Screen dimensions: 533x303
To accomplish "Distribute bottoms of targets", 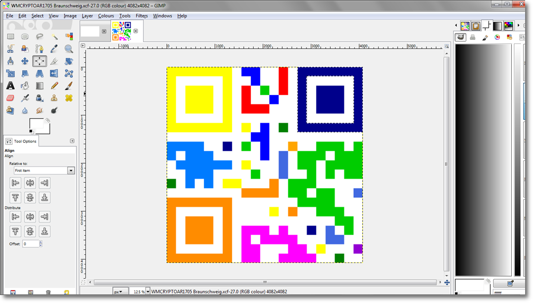I will [x=44, y=232].
